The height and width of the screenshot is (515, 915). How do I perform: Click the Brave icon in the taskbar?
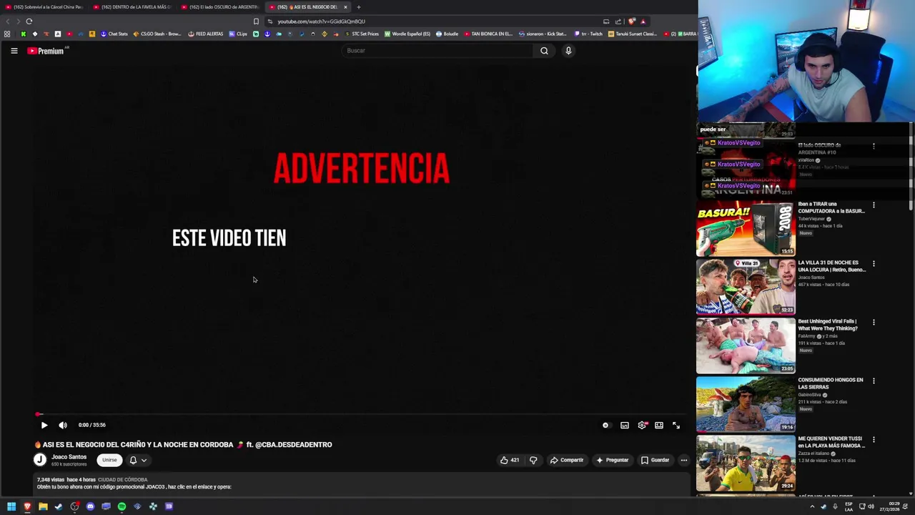[27, 506]
